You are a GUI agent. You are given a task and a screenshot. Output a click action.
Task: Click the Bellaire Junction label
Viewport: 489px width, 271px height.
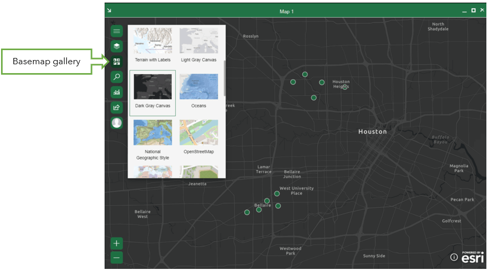pos(292,174)
